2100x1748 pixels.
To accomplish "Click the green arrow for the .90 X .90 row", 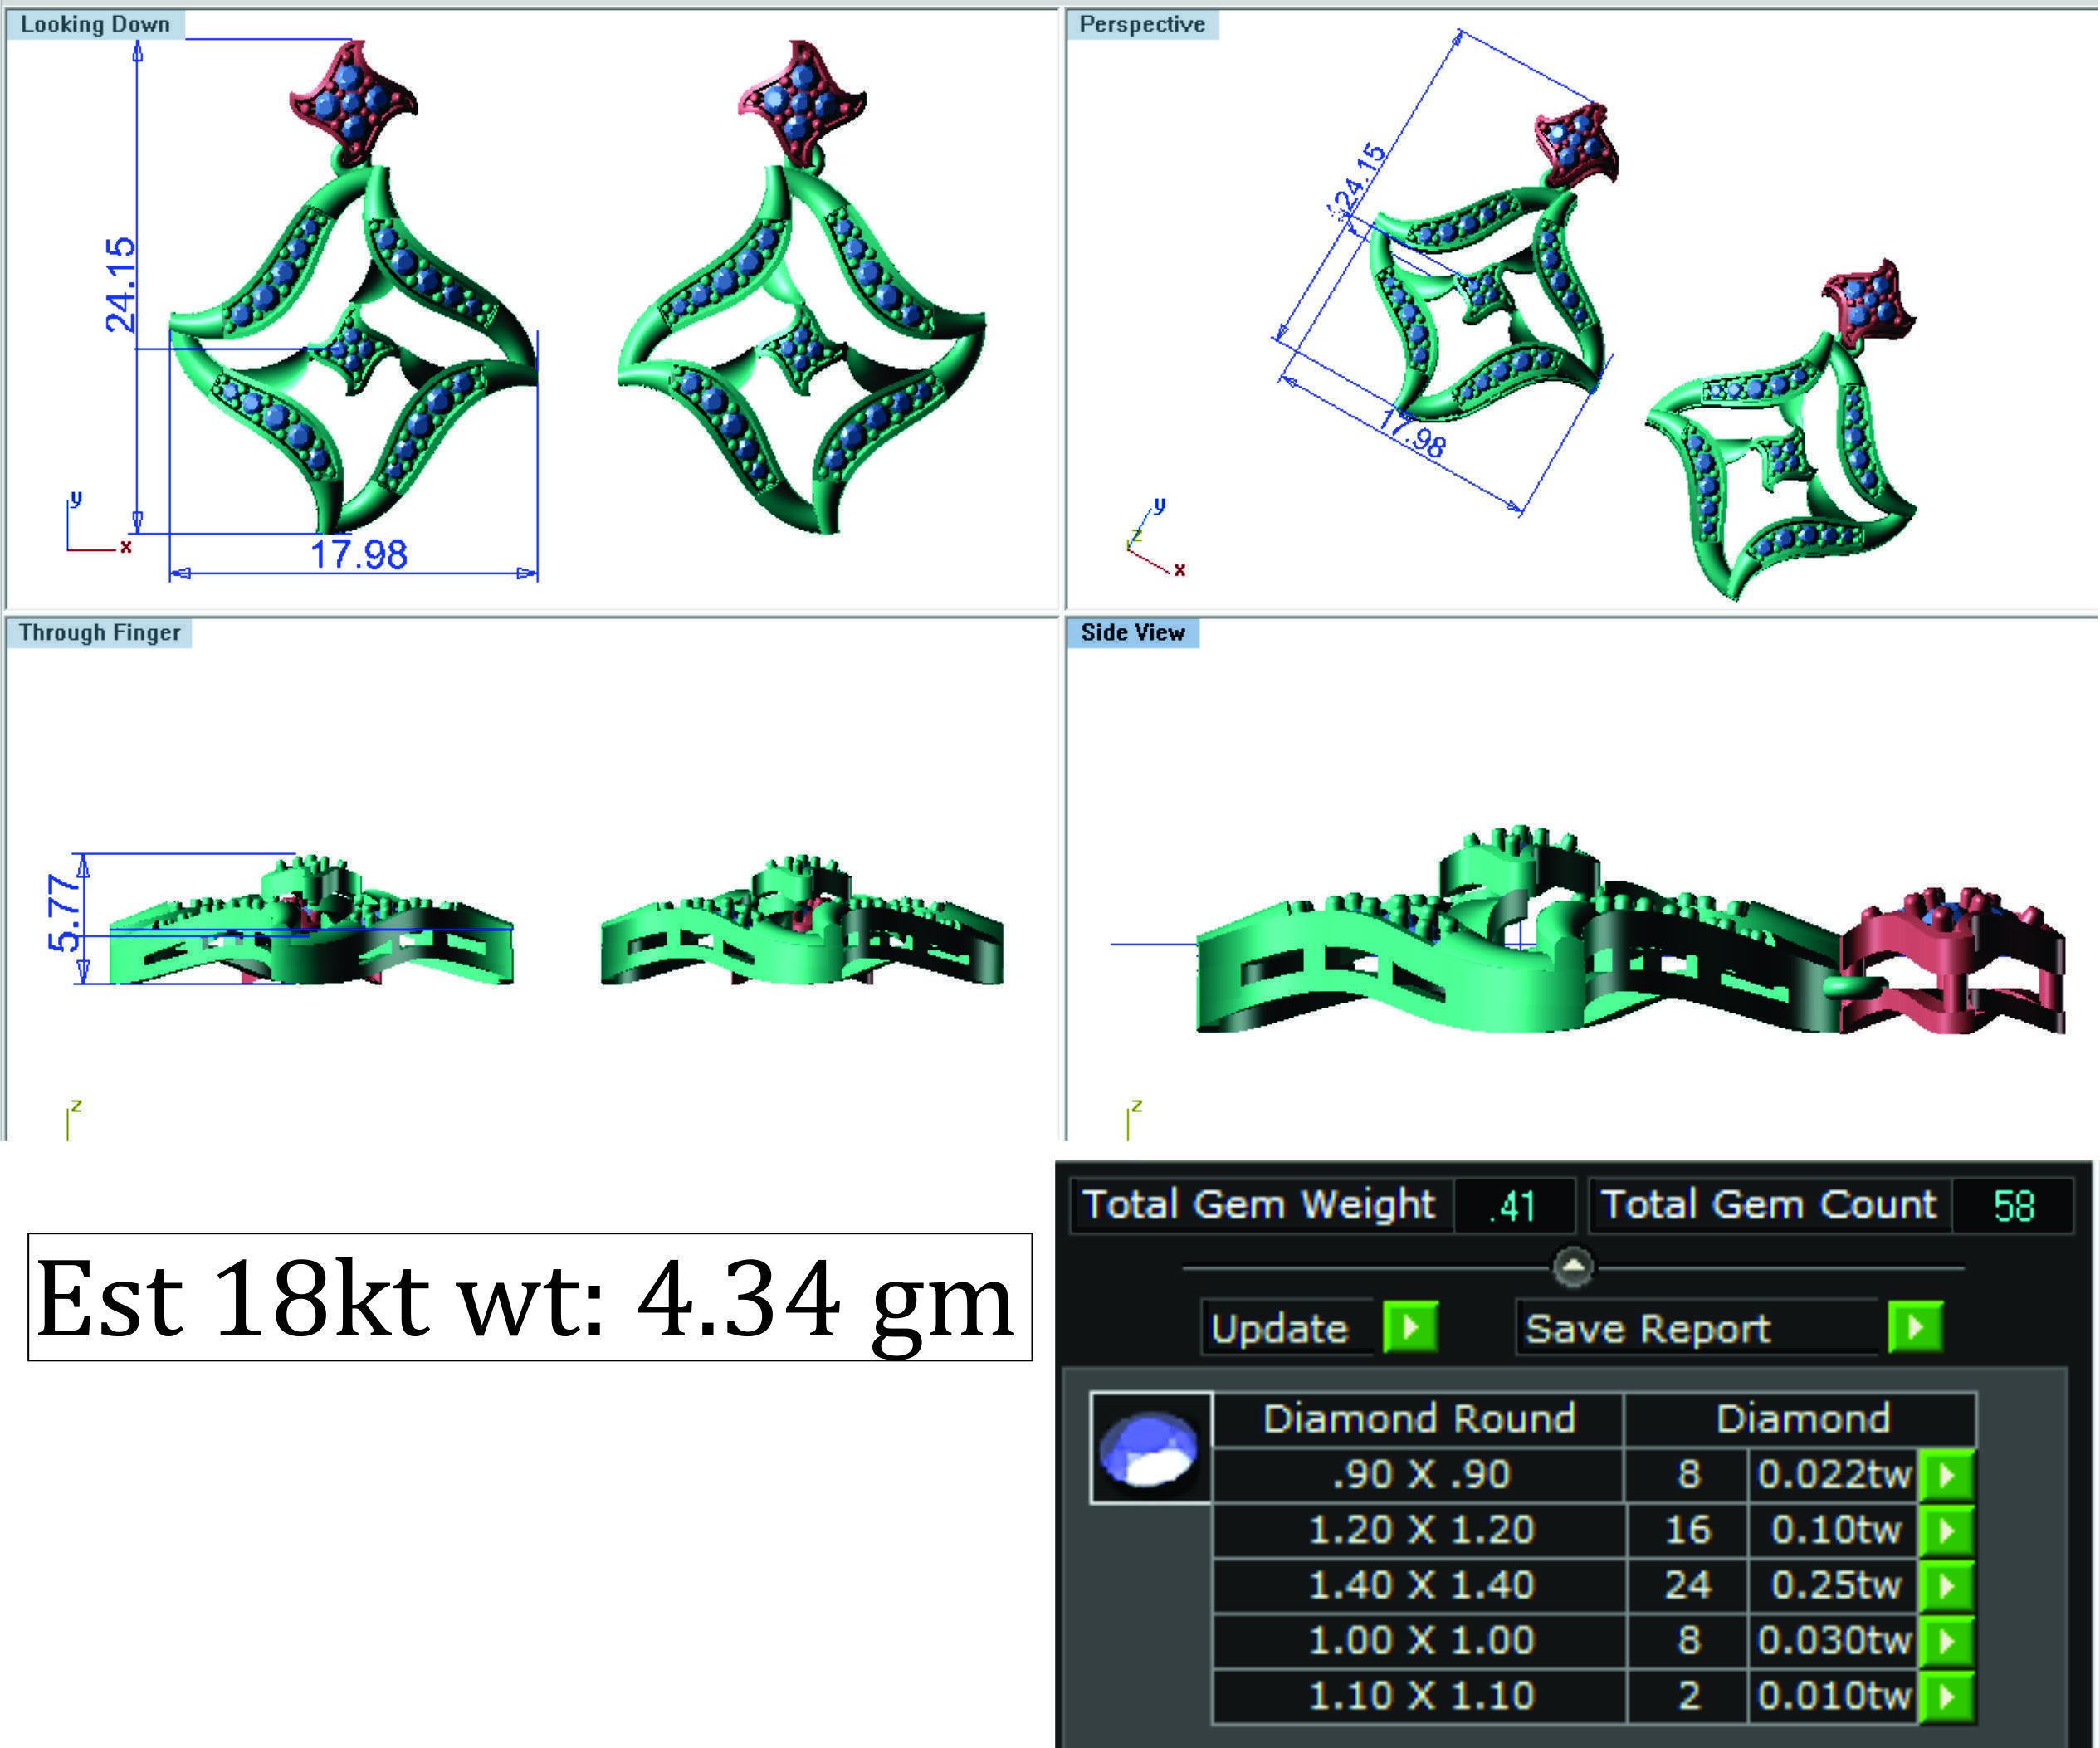I will click(1946, 1475).
